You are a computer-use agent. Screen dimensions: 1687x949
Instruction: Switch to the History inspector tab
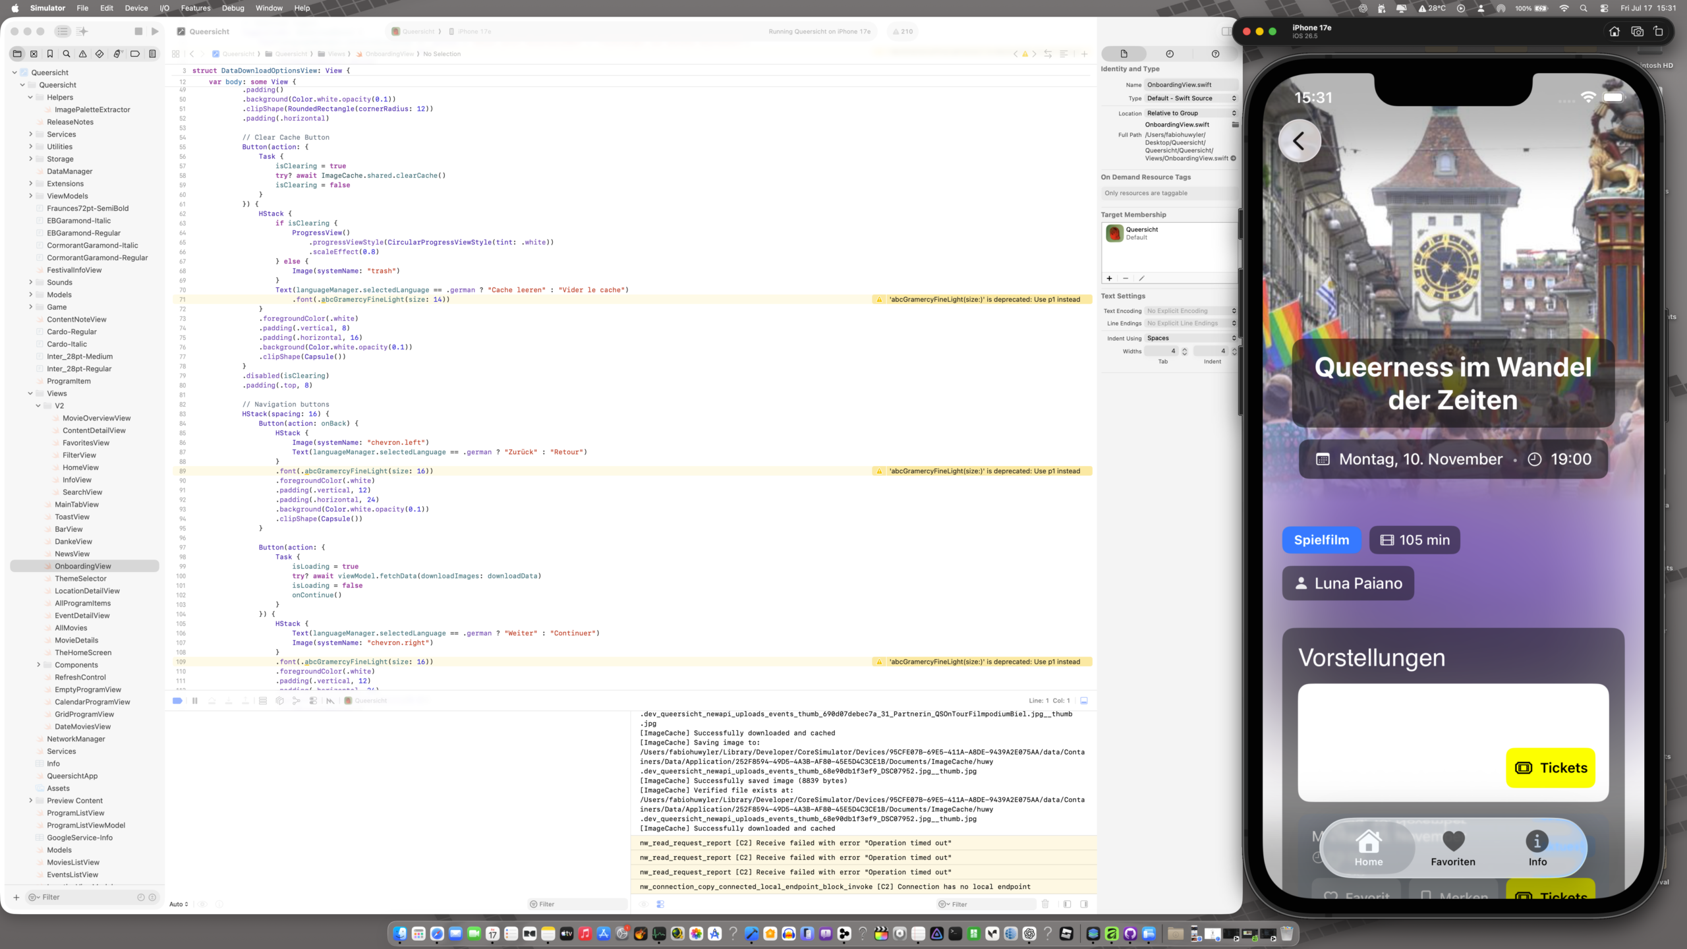tap(1170, 54)
